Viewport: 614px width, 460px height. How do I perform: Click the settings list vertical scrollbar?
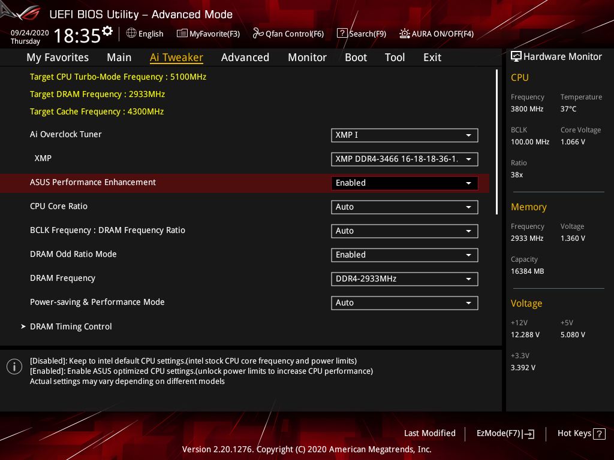pyautogui.click(x=496, y=142)
